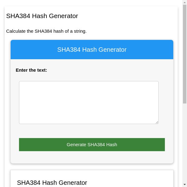
Task: Focus the empty text input area
Action: pyautogui.click(x=89, y=102)
